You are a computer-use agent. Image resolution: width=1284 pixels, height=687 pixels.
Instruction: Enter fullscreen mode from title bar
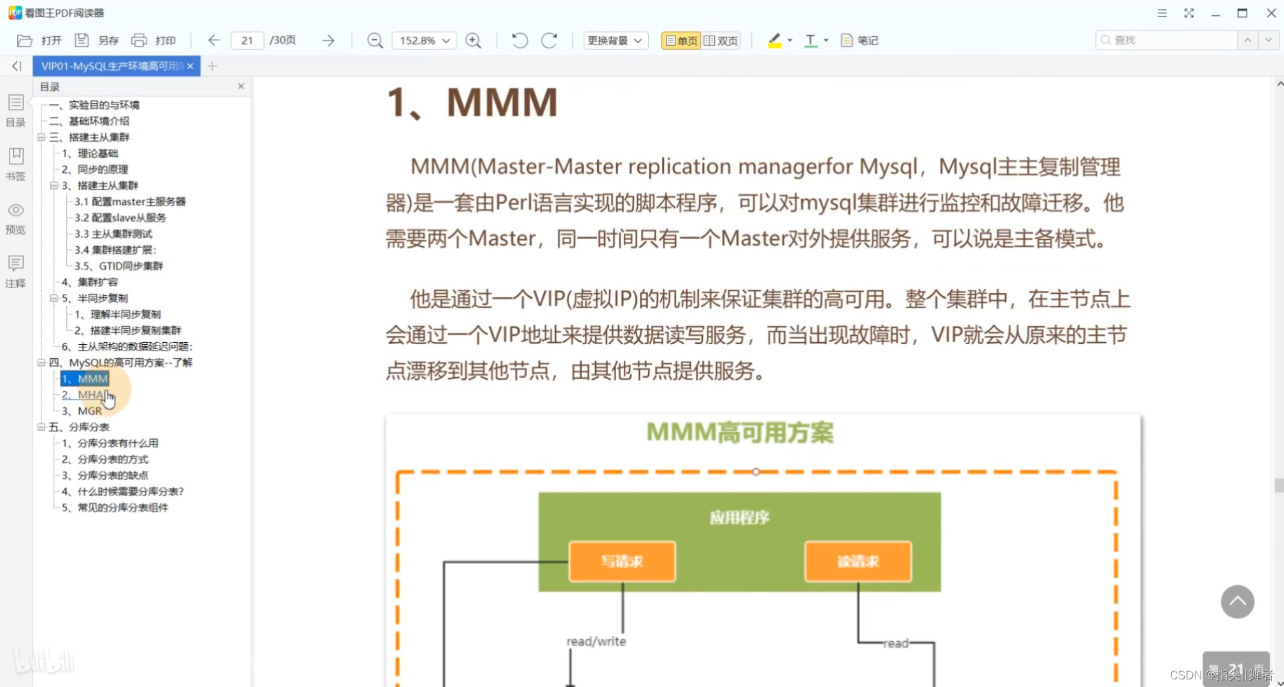click(x=1189, y=13)
